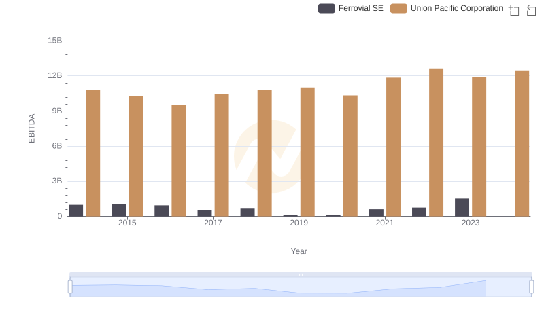544x313 pixels.
Task: Click the 6B y-axis label
Action: tap(57, 146)
